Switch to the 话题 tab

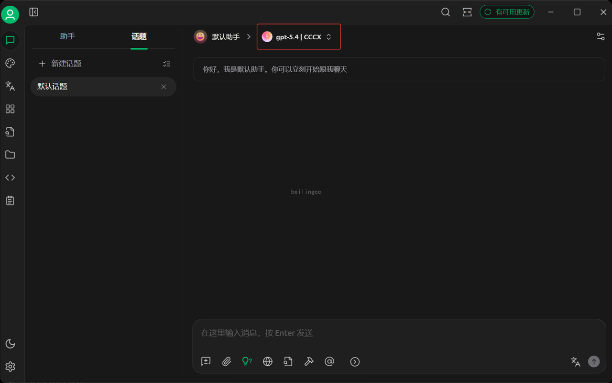point(139,36)
